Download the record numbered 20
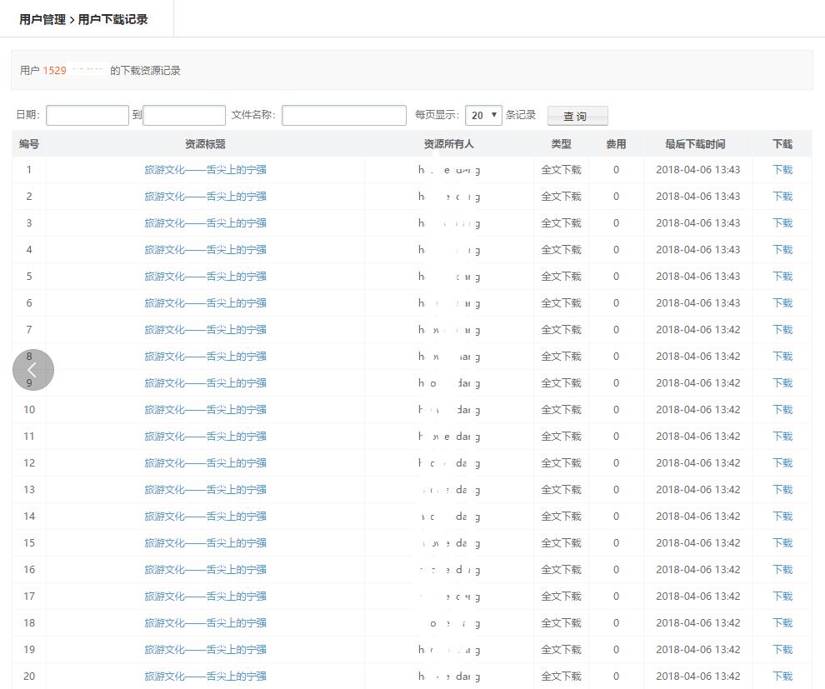Viewport: 825px width, 689px height. click(x=782, y=677)
